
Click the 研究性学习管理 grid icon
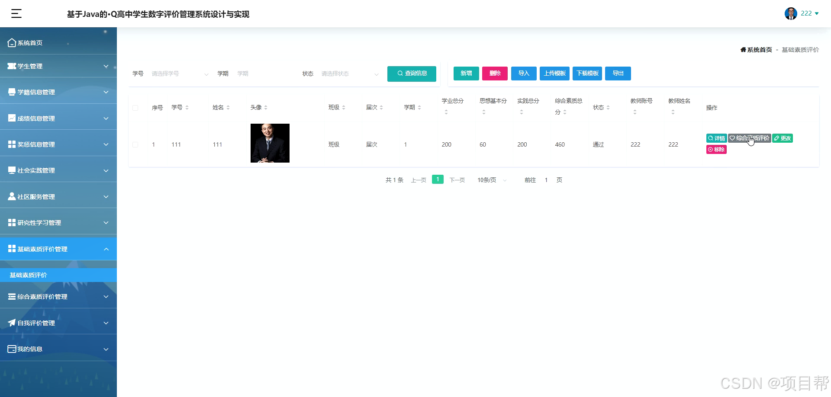tap(12, 223)
